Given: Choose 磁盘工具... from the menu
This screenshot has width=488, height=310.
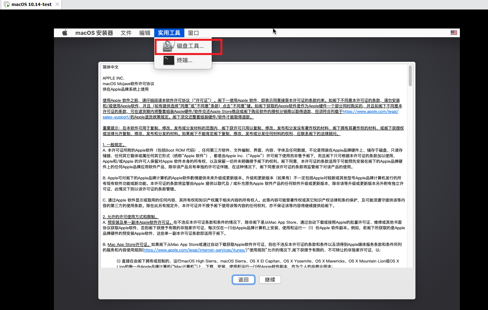Looking at the screenshot, I should (x=183, y=46).
